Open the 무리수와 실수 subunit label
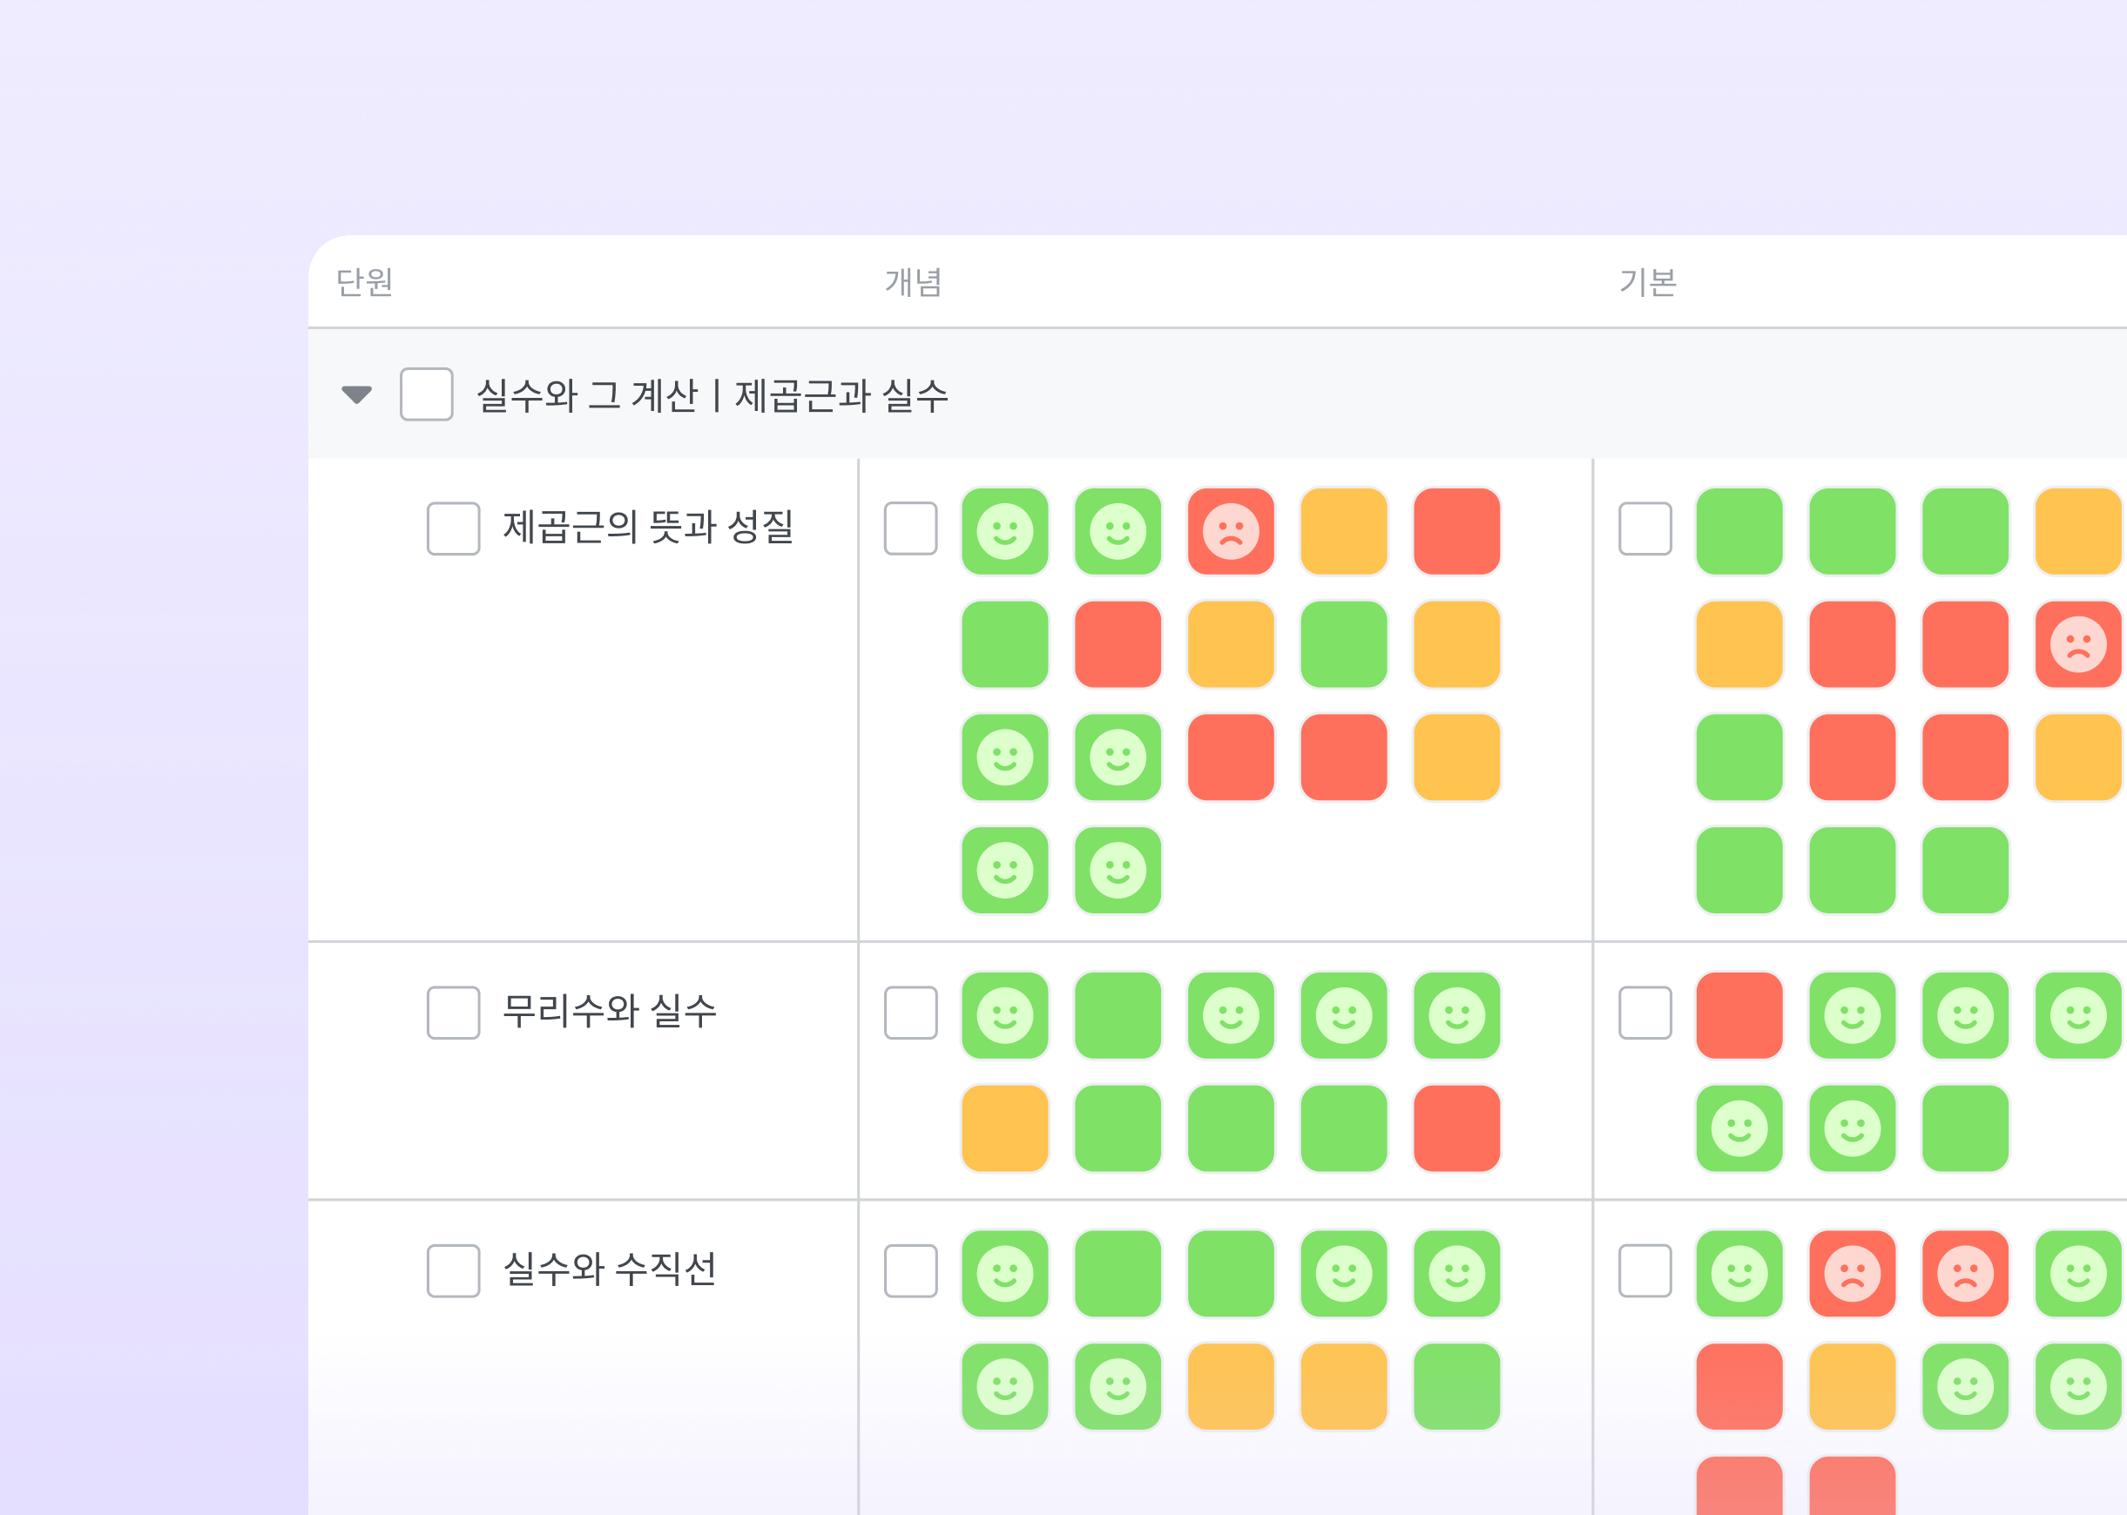Viewport: 2127px width, 1515px height. (x=610, y=1011)
